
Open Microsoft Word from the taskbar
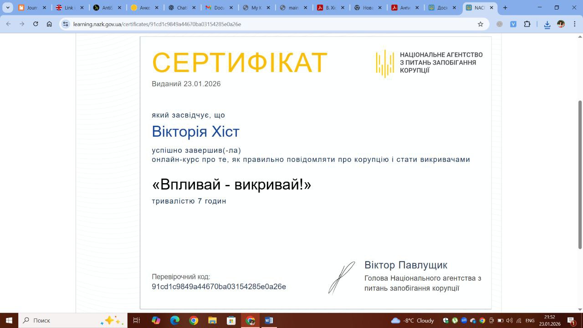point(269,320)
